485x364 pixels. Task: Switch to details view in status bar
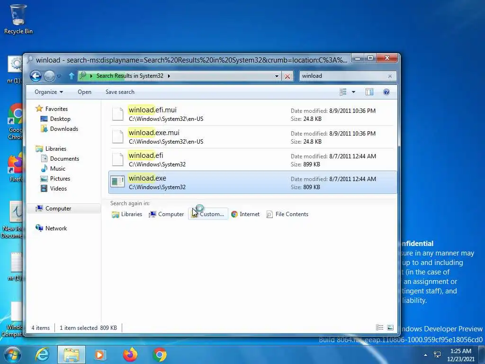(x=379, y=328)
